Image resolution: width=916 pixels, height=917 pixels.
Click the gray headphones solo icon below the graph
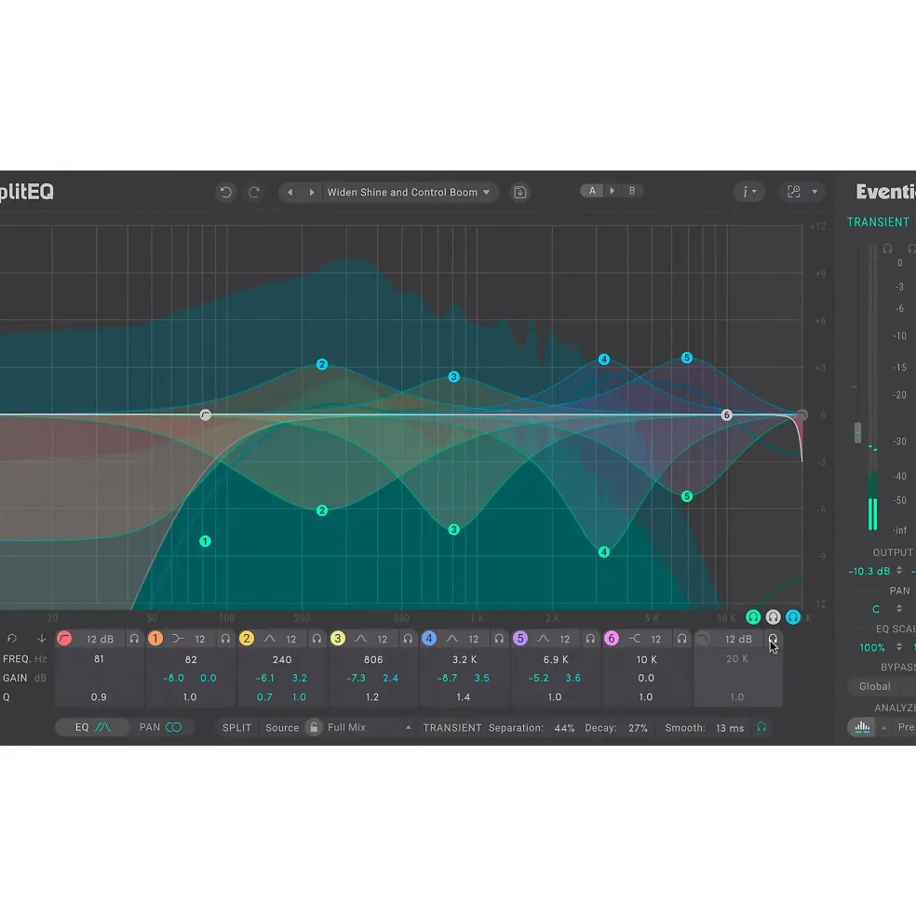[774, 617]
